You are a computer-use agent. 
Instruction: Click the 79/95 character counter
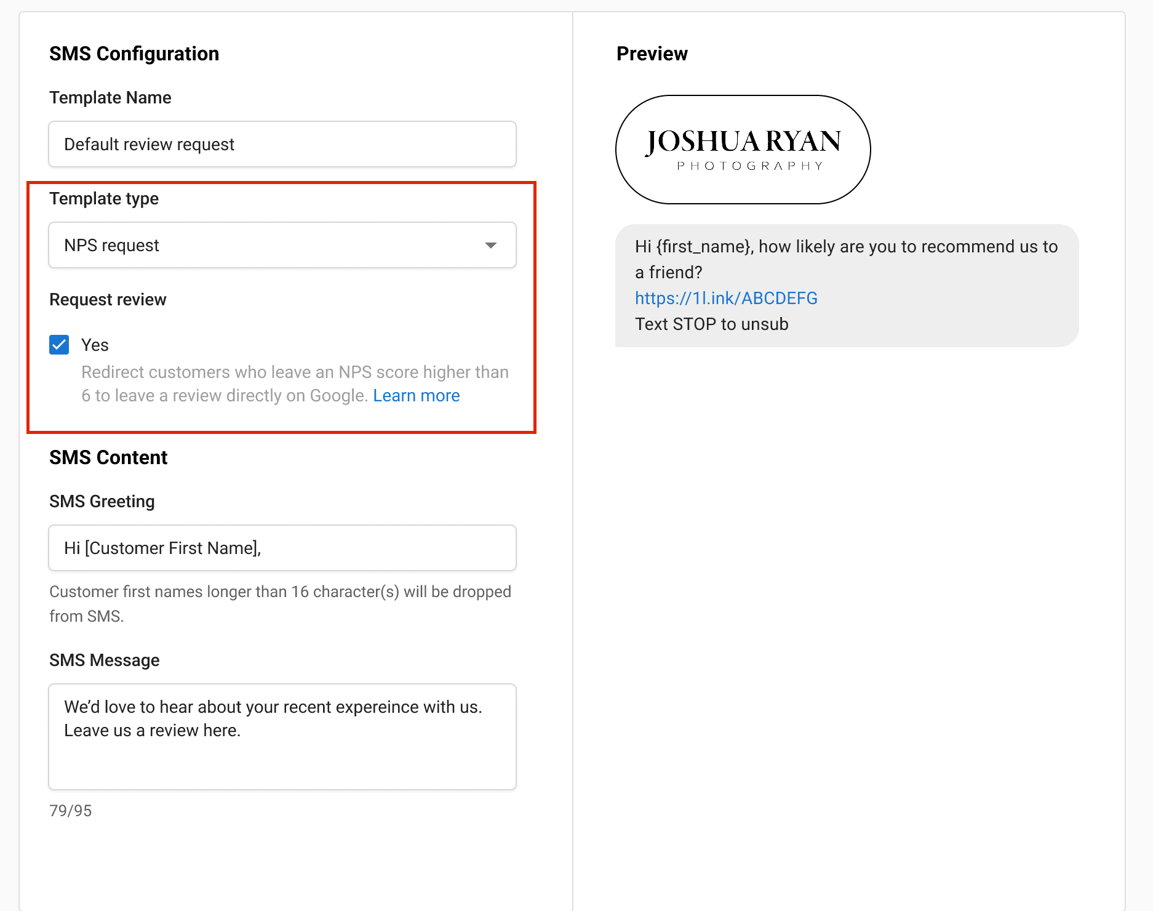pos(70,811)
